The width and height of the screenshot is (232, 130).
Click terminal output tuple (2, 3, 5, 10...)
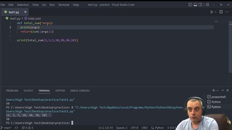[x=26, y=115]
